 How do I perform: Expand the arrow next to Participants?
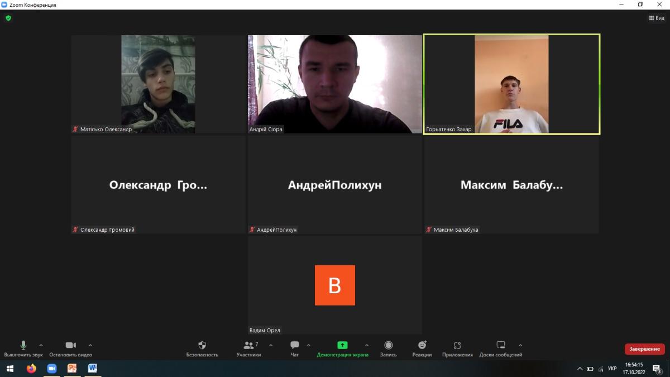tap(271, 345)
